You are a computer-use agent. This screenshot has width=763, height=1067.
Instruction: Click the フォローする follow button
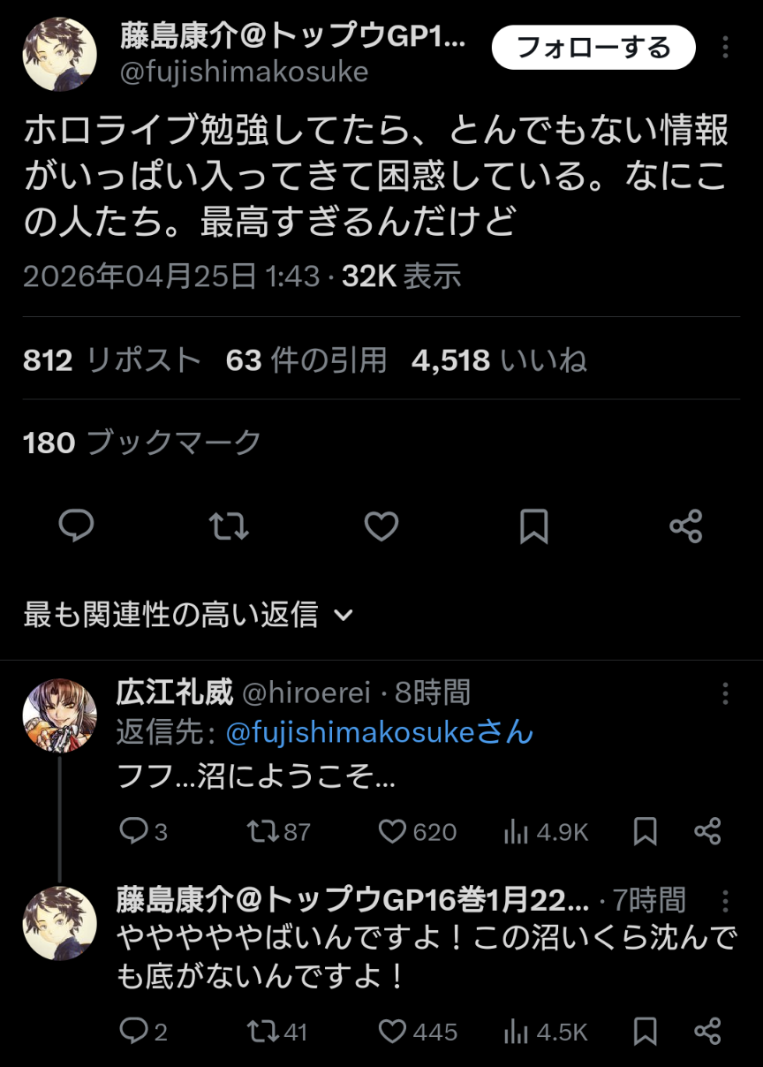tap(593, 48)
